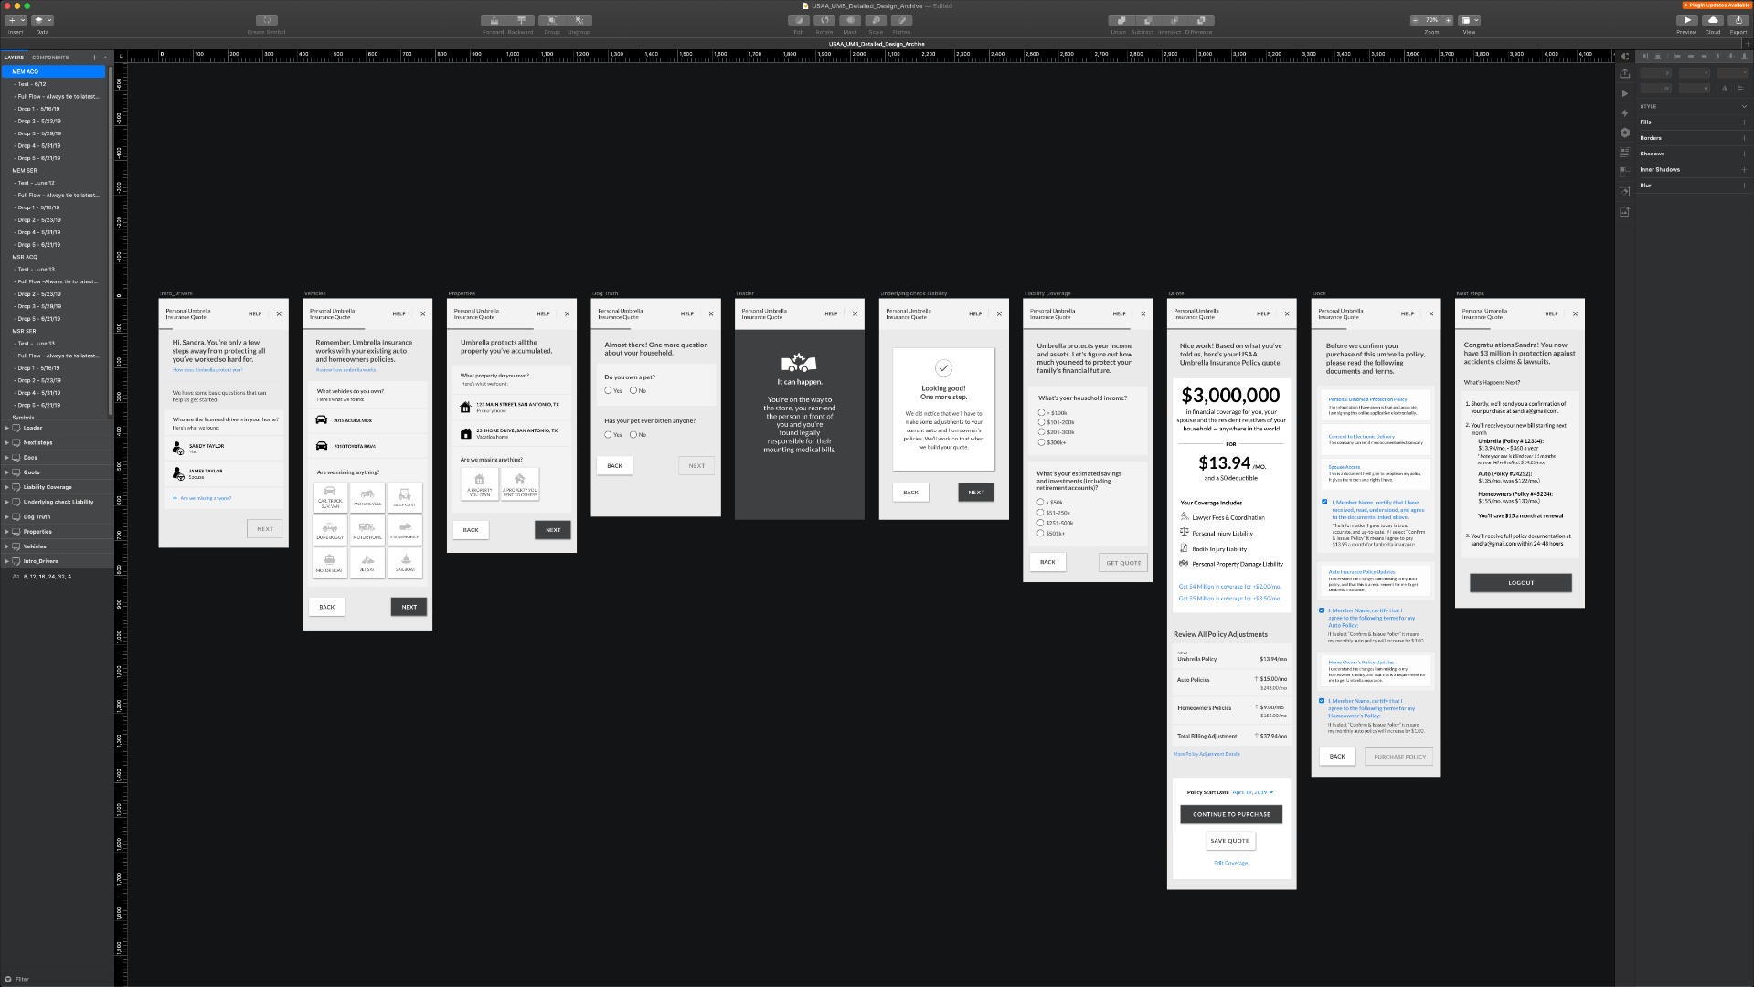
Task: Expand the Quote artboard in layer list
Action: click(7, 472)
